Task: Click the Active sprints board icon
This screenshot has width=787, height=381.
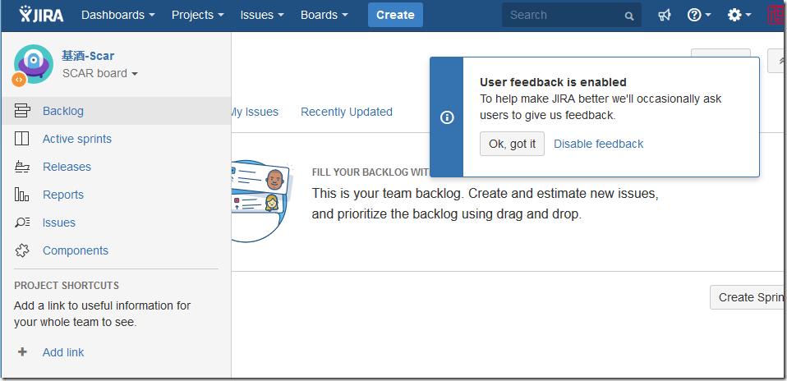Action: 22,139
